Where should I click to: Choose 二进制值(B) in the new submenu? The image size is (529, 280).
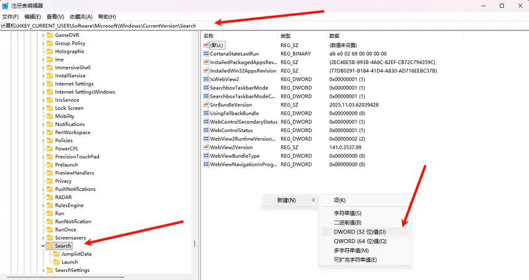(x=365, y=223)
